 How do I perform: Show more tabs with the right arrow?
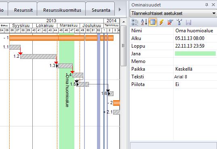pyautogui.click(x=120, y=10)
